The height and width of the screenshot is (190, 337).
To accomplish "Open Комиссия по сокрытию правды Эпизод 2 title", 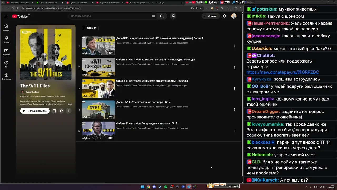I will [x=156, y=60].
